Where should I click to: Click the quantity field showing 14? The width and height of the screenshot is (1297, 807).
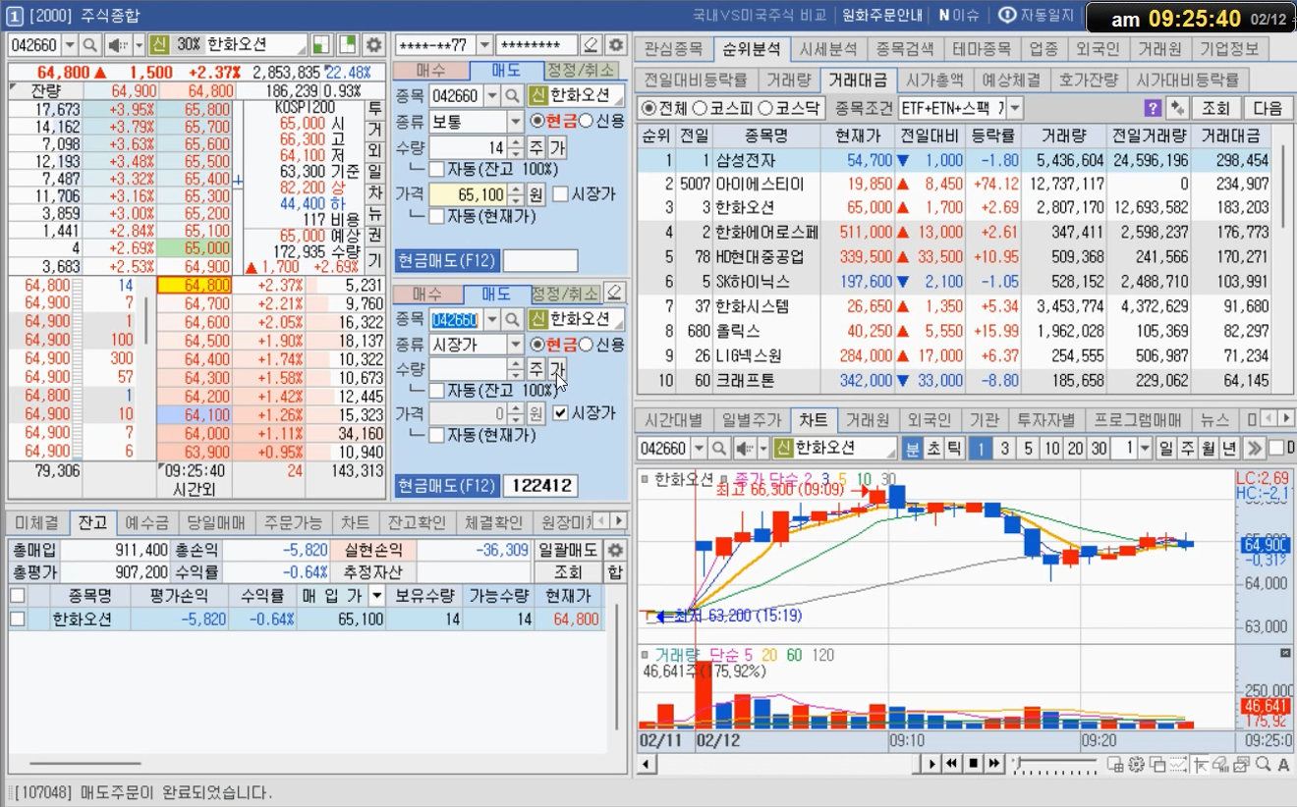tap(468, 147)
